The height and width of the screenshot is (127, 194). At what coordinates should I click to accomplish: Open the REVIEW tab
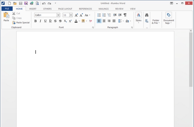(119, 9)
